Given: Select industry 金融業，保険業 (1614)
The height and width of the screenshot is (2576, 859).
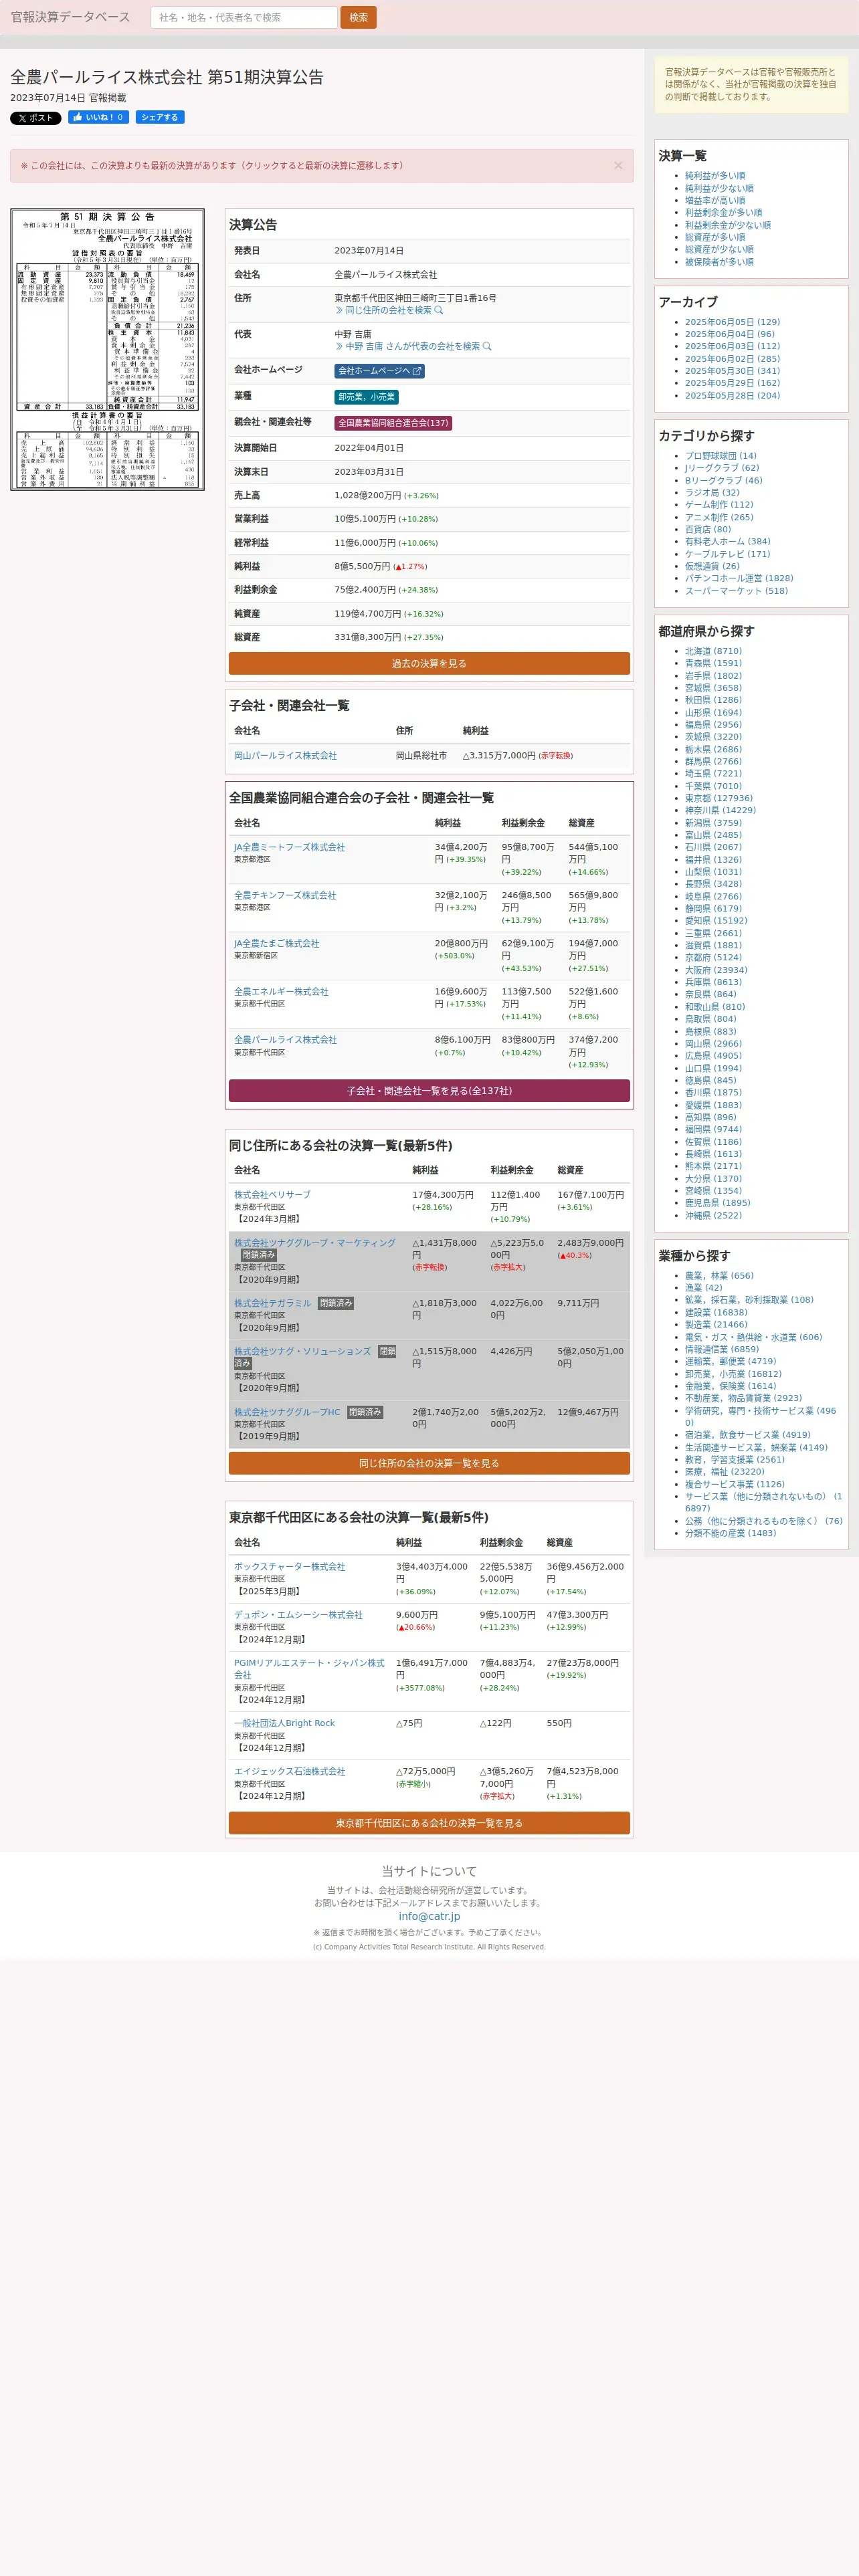Looking at the screenshot, I should 730,1386.
